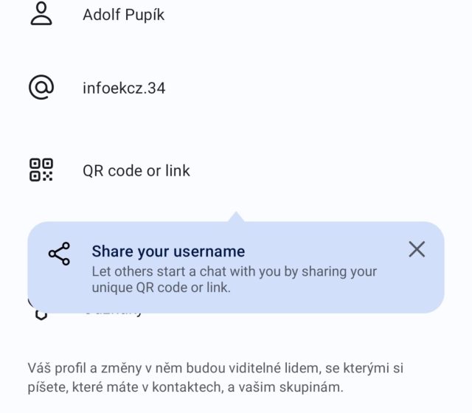Open QR code or link
Viewport: 472px width, 413px height.
tap(136, 170)
